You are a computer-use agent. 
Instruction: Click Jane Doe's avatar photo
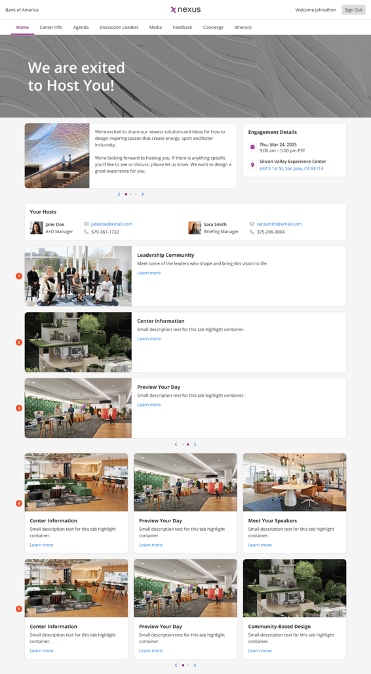[36, 228]
